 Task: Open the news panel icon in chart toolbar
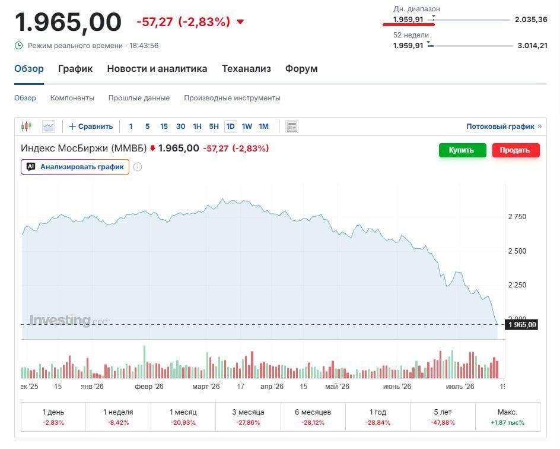[292, 127]
